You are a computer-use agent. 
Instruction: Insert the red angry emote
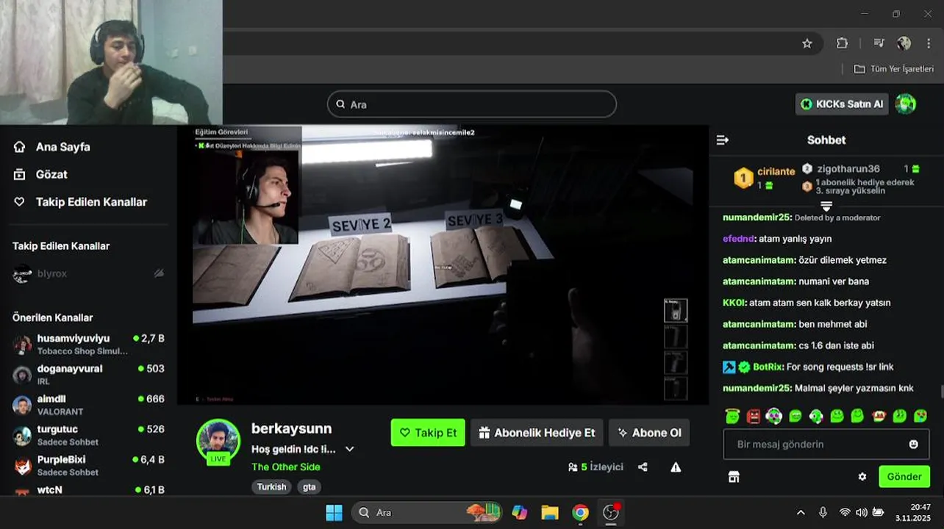[754, 416]
